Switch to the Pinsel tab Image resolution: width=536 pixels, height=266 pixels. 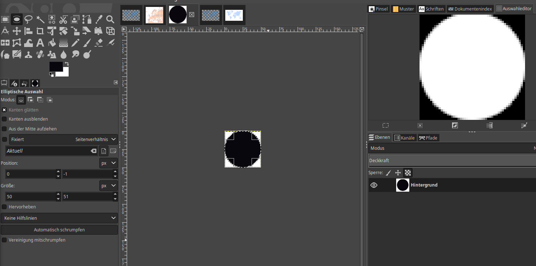pos(379,9)
